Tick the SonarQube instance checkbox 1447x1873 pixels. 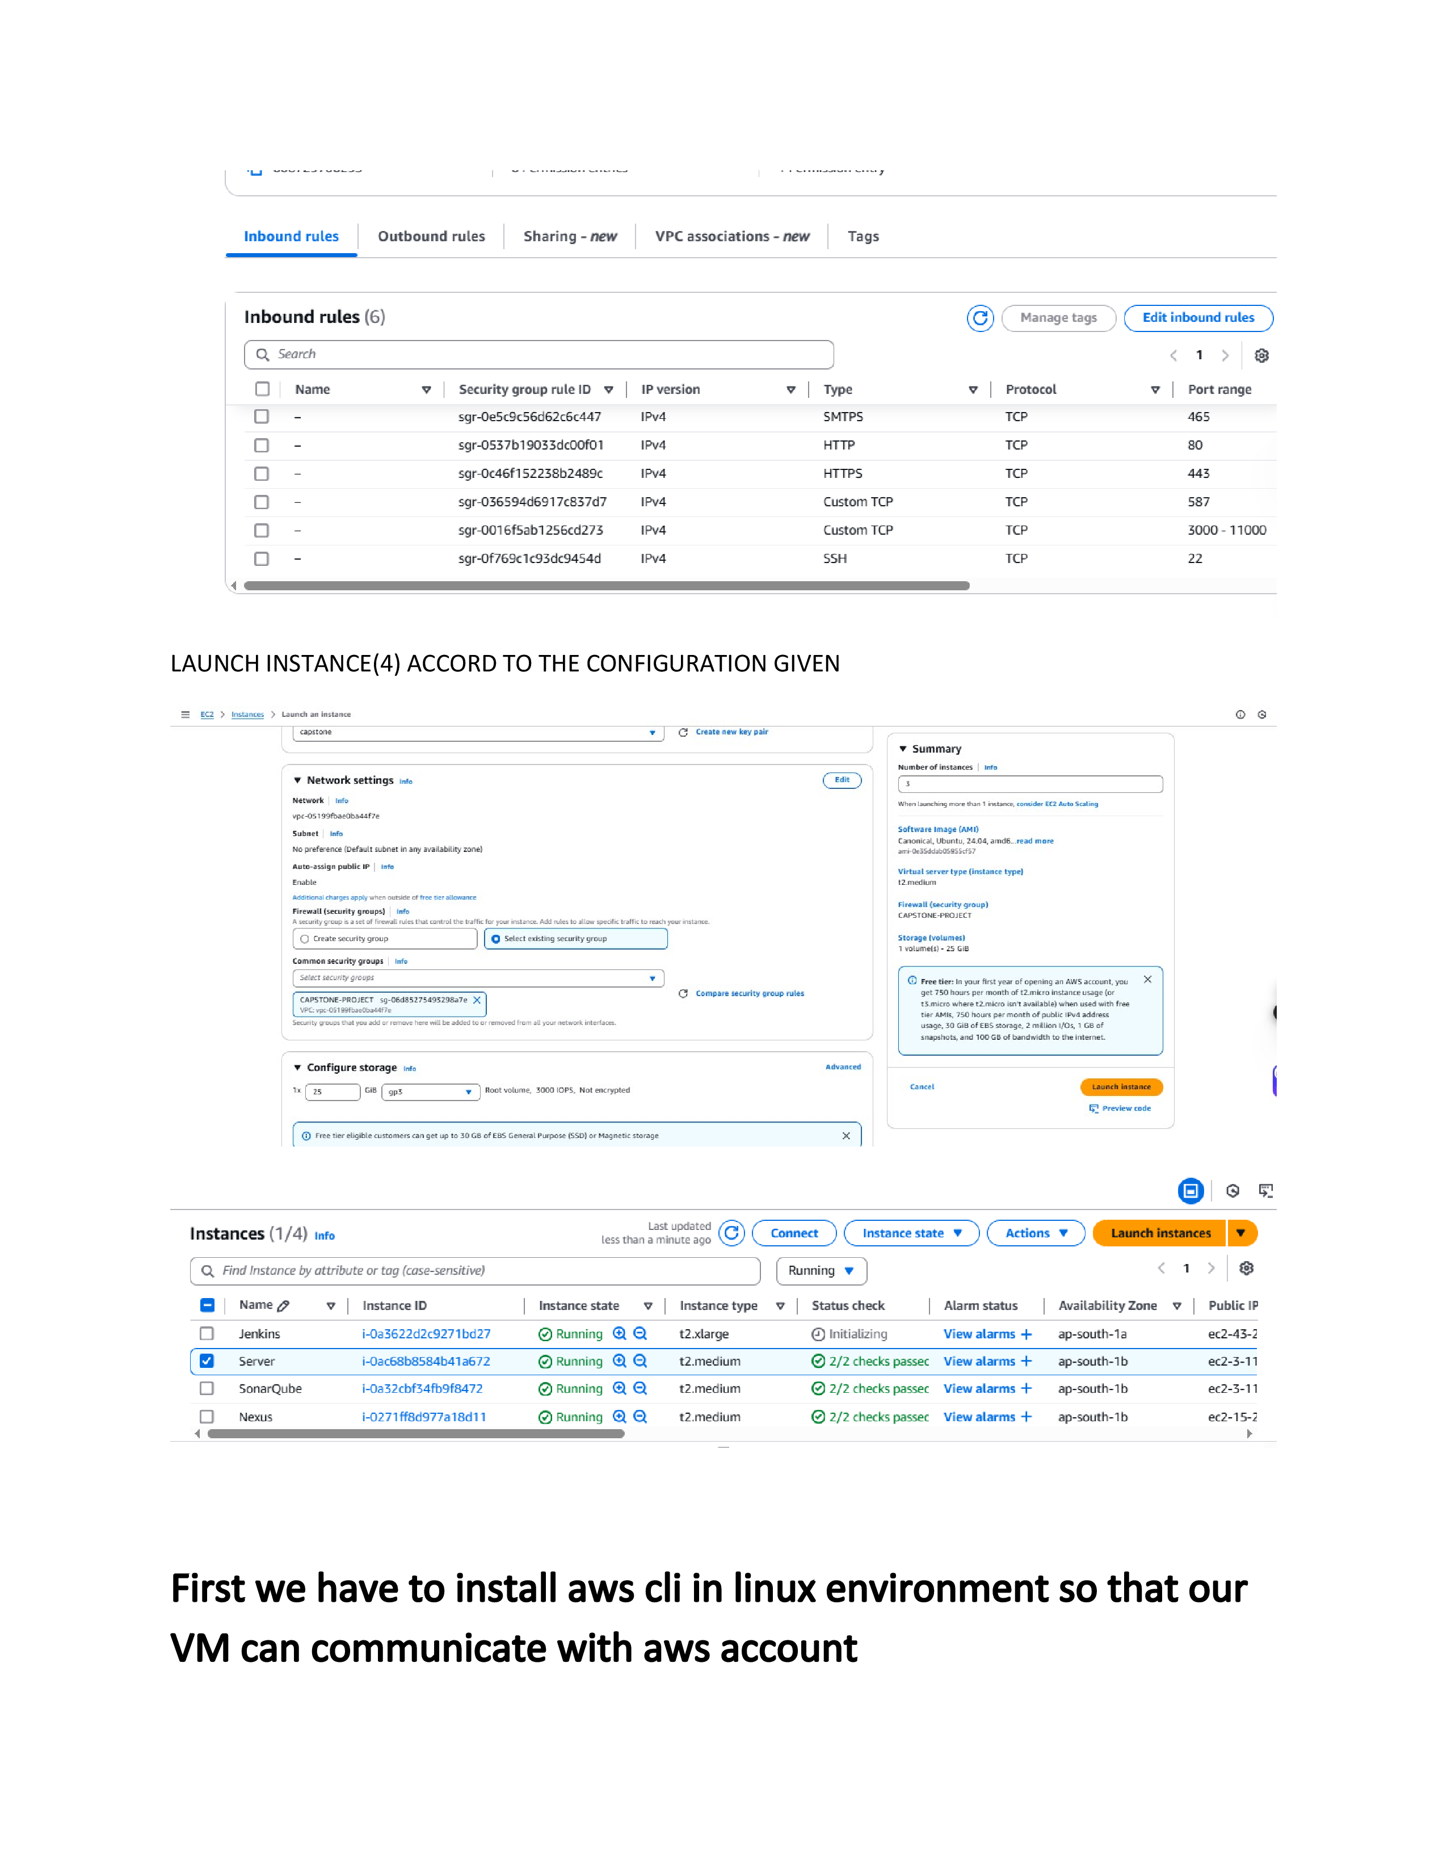pos(207,1389)
